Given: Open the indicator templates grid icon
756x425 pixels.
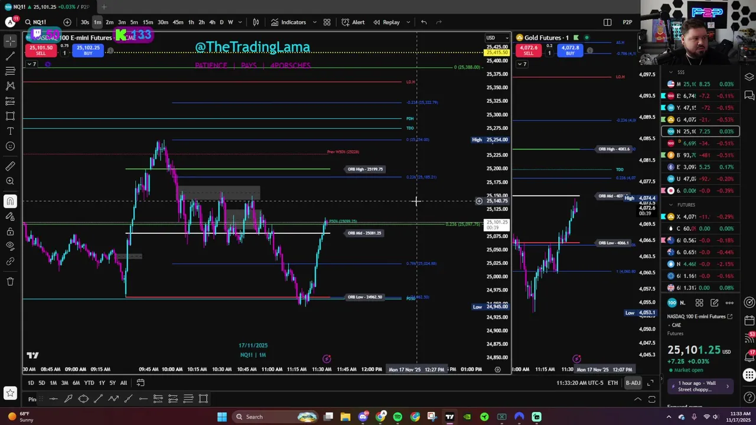Looking at the screenshot, I should [327, 22].
